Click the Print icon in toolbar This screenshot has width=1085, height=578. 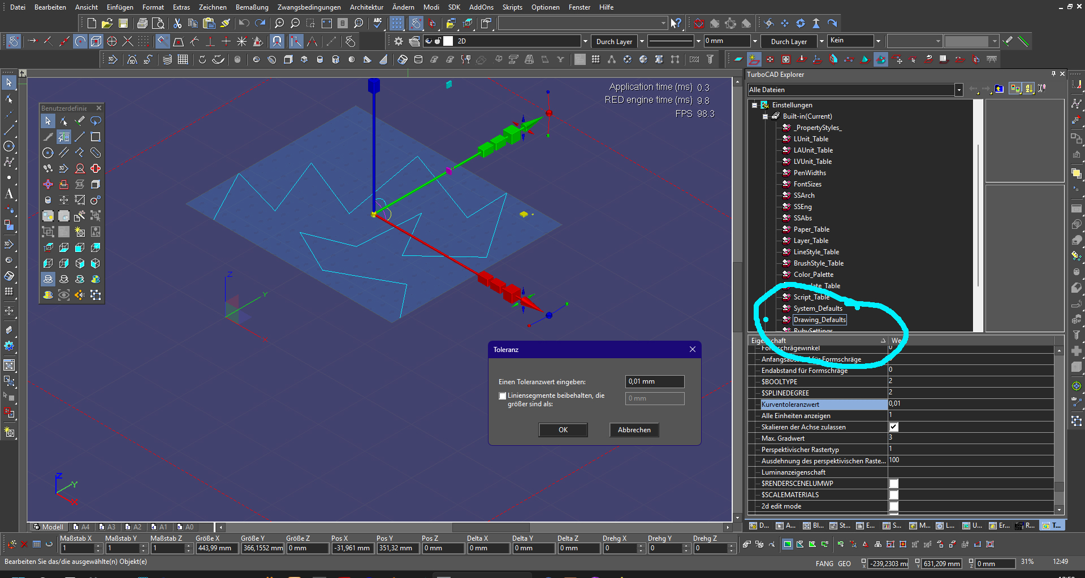[x=142, y=23]
